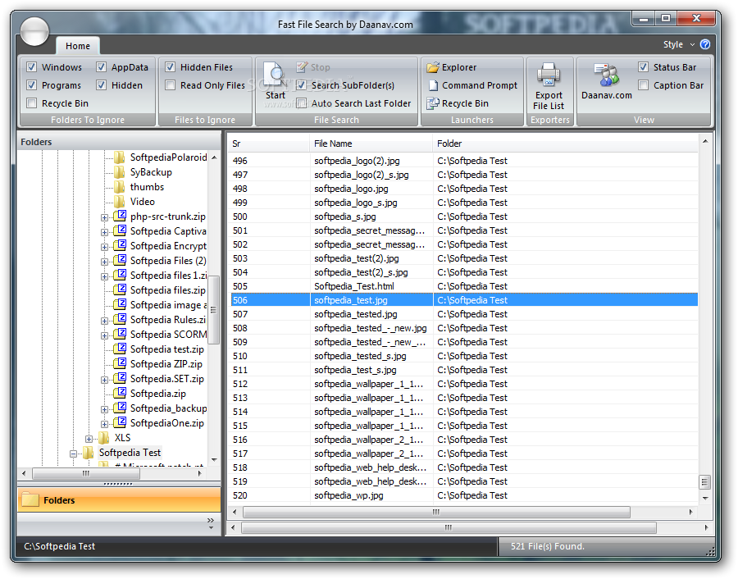Screen dimensions: 738x579
Task: Click the round application orb button
Action: coord(34,31)
